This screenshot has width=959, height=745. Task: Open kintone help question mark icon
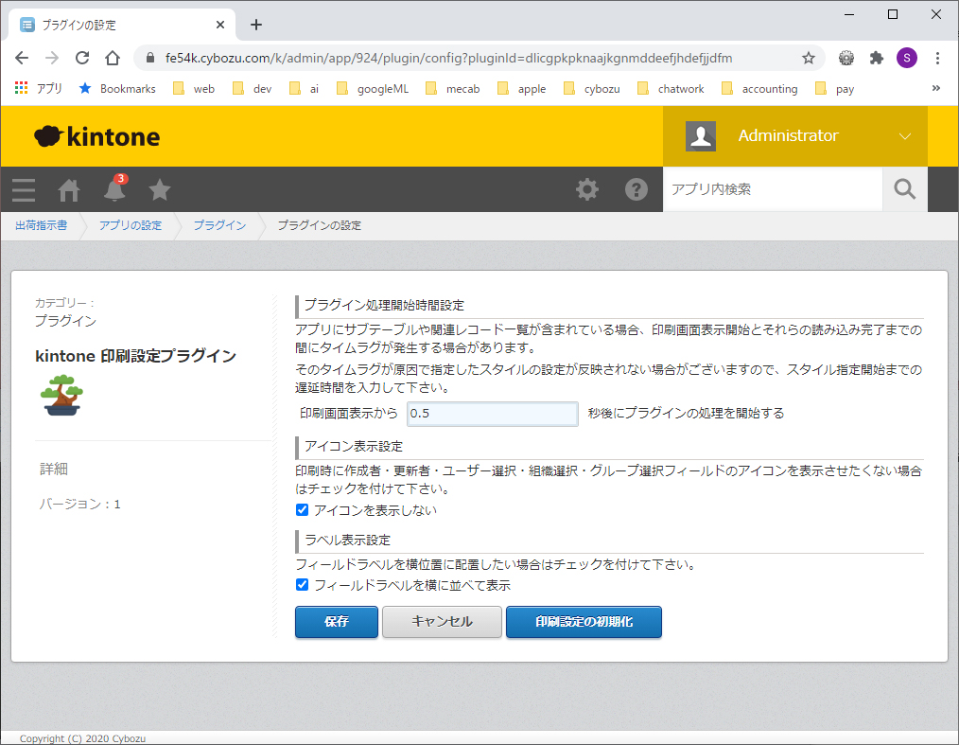[636, 189]
